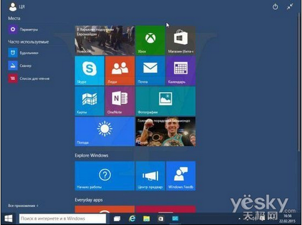Screen dimensions: 302x225
Task: Open the Календарь calendar tile
Action: (x=180, y=71)
